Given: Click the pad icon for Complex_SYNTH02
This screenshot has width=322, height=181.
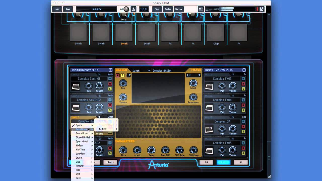Looking at the screenshot, I should tap(76, 108).
